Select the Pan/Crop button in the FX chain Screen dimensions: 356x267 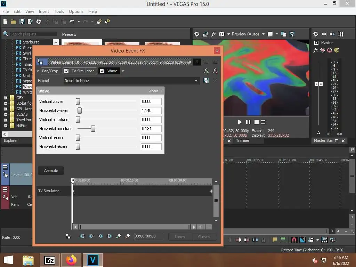click(x=50, y=71)
